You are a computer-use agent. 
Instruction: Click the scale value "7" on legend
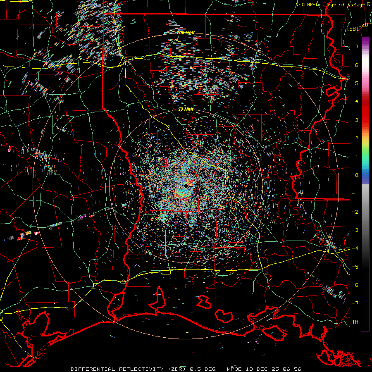point(357,46)
